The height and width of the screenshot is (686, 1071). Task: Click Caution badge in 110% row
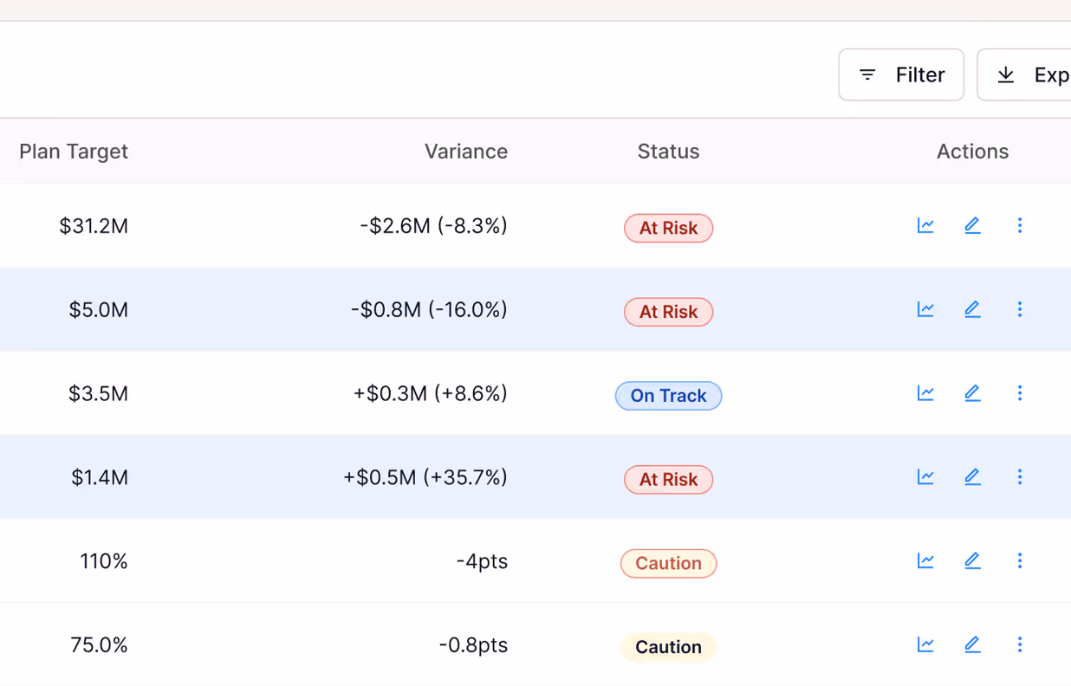tap(668, 563)
